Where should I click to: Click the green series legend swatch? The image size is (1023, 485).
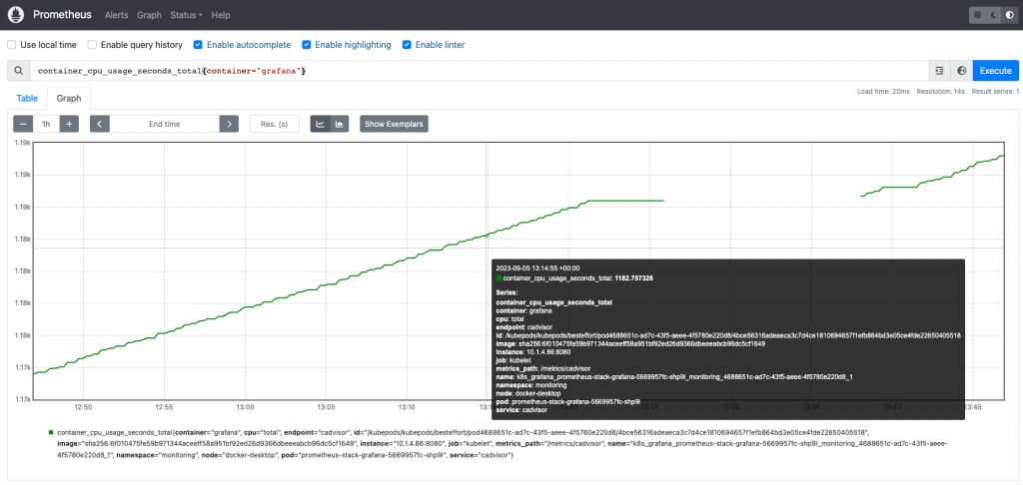coord(51,432)
